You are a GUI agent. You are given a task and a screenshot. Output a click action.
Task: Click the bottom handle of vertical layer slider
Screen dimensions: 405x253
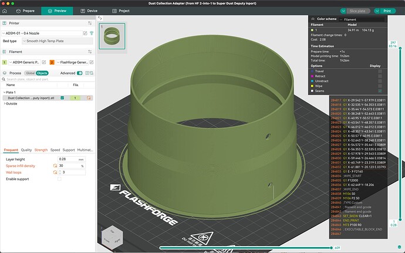[400, 220]
